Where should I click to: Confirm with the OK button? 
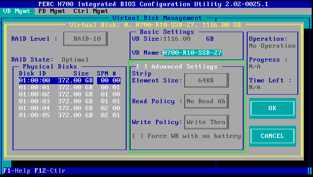tap(272, 108)
